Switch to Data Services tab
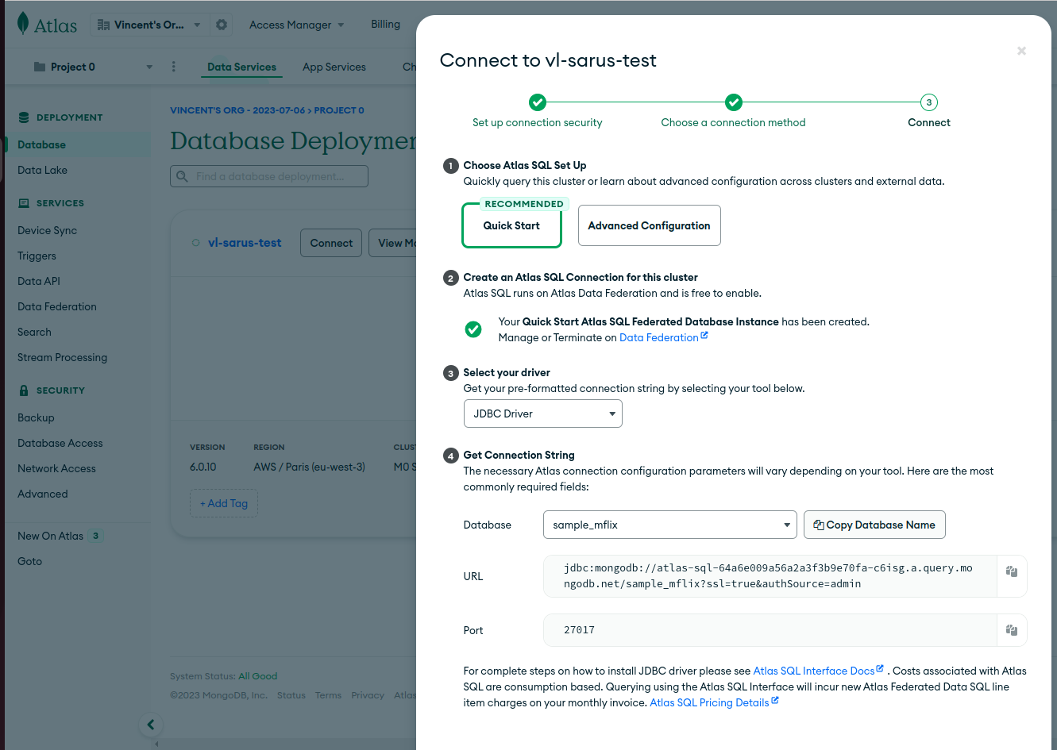Viewport: 1057px width, 750px height. tap(241, 67)
